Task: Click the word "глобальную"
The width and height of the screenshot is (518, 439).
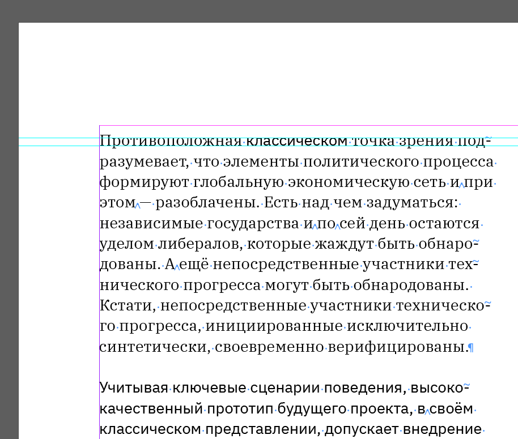Action: (x=238, y=182)
